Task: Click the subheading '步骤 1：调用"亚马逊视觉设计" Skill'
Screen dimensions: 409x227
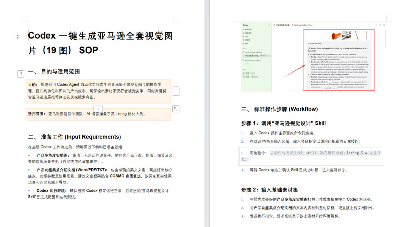Action: point(284,123)
